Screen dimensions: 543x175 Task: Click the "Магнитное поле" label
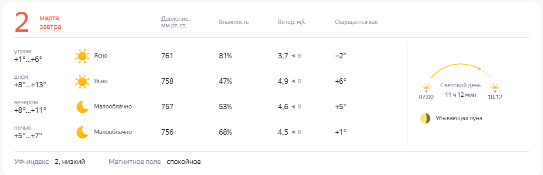pos(135,162)
